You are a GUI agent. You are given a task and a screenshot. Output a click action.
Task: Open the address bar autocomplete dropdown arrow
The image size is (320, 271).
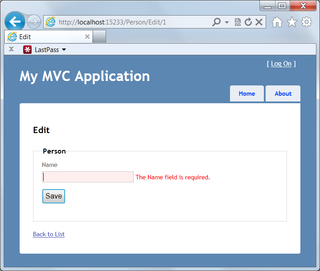pyautogui.click(x=226, y=22)
